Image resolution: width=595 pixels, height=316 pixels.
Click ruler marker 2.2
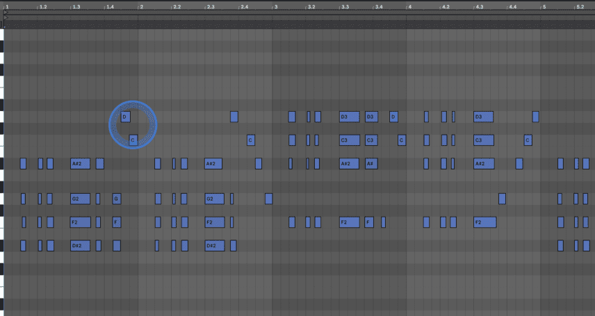(x=177, y=7)
